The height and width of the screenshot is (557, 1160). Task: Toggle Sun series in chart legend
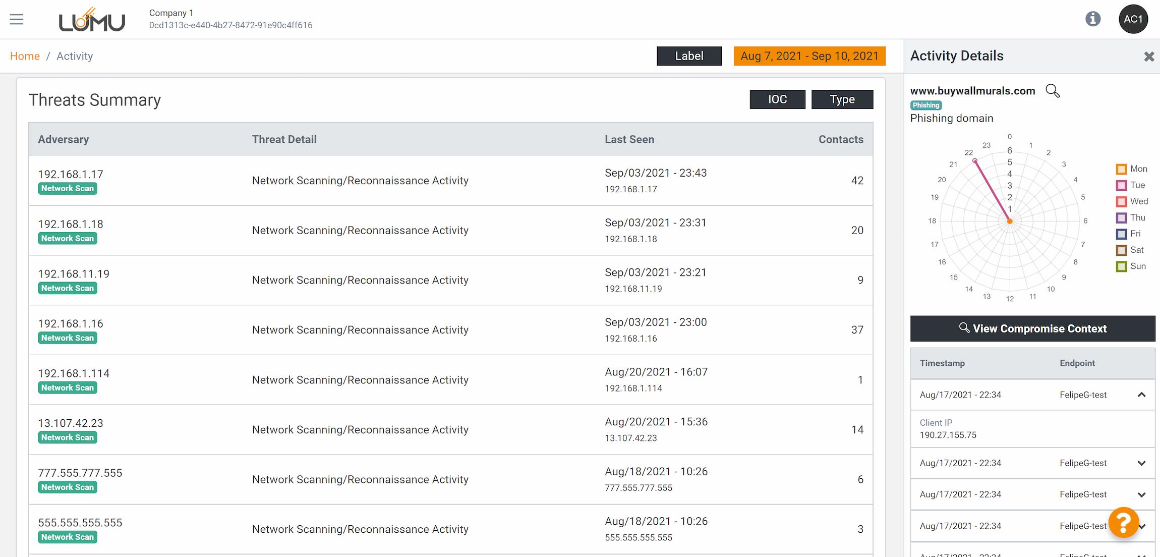[x=1132, y=266]
